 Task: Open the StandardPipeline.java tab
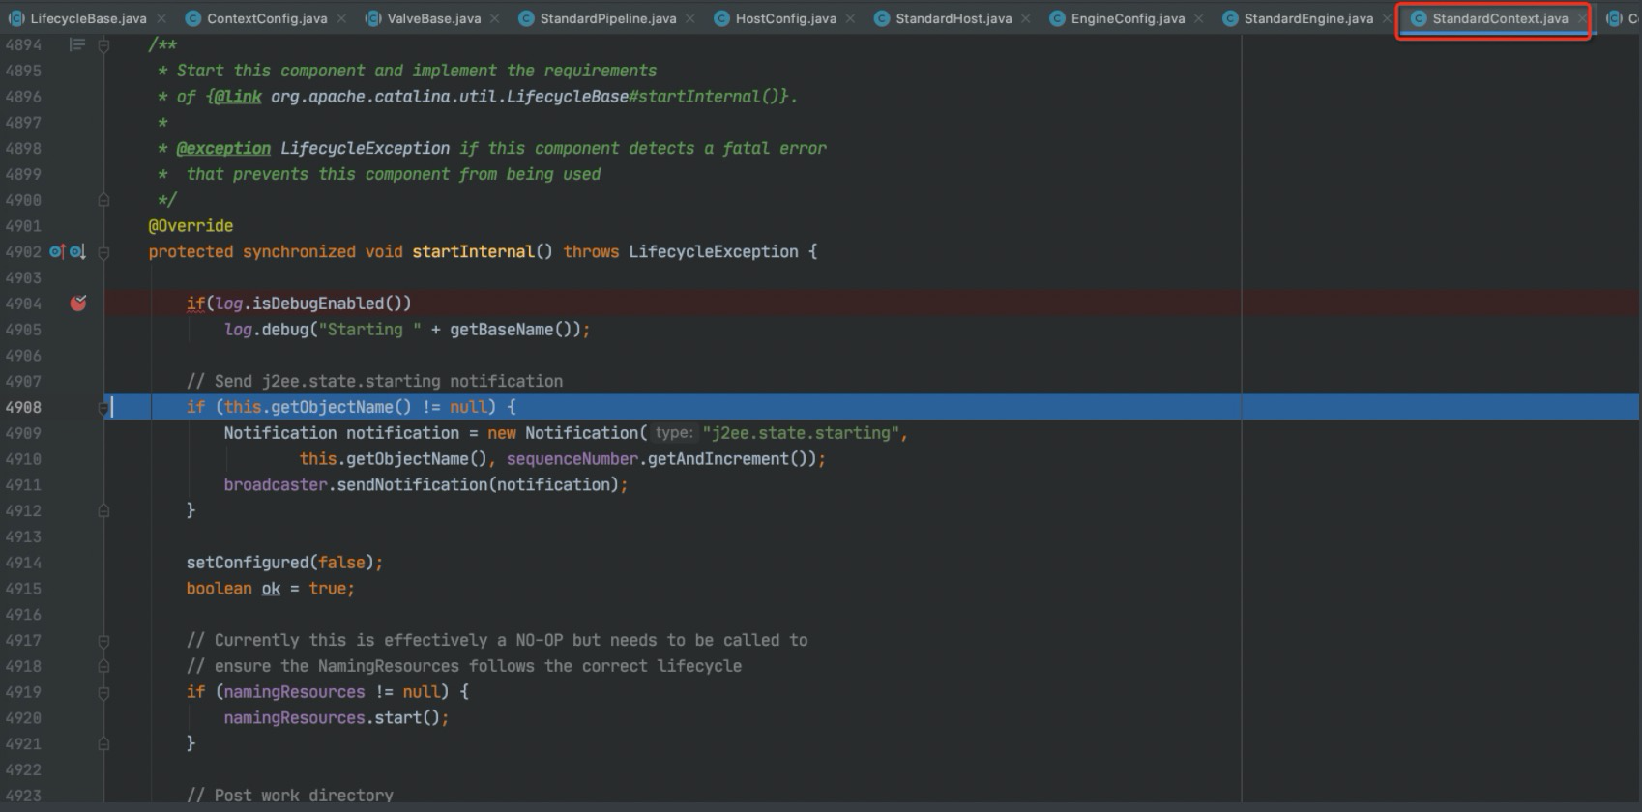tap(608, 18)
